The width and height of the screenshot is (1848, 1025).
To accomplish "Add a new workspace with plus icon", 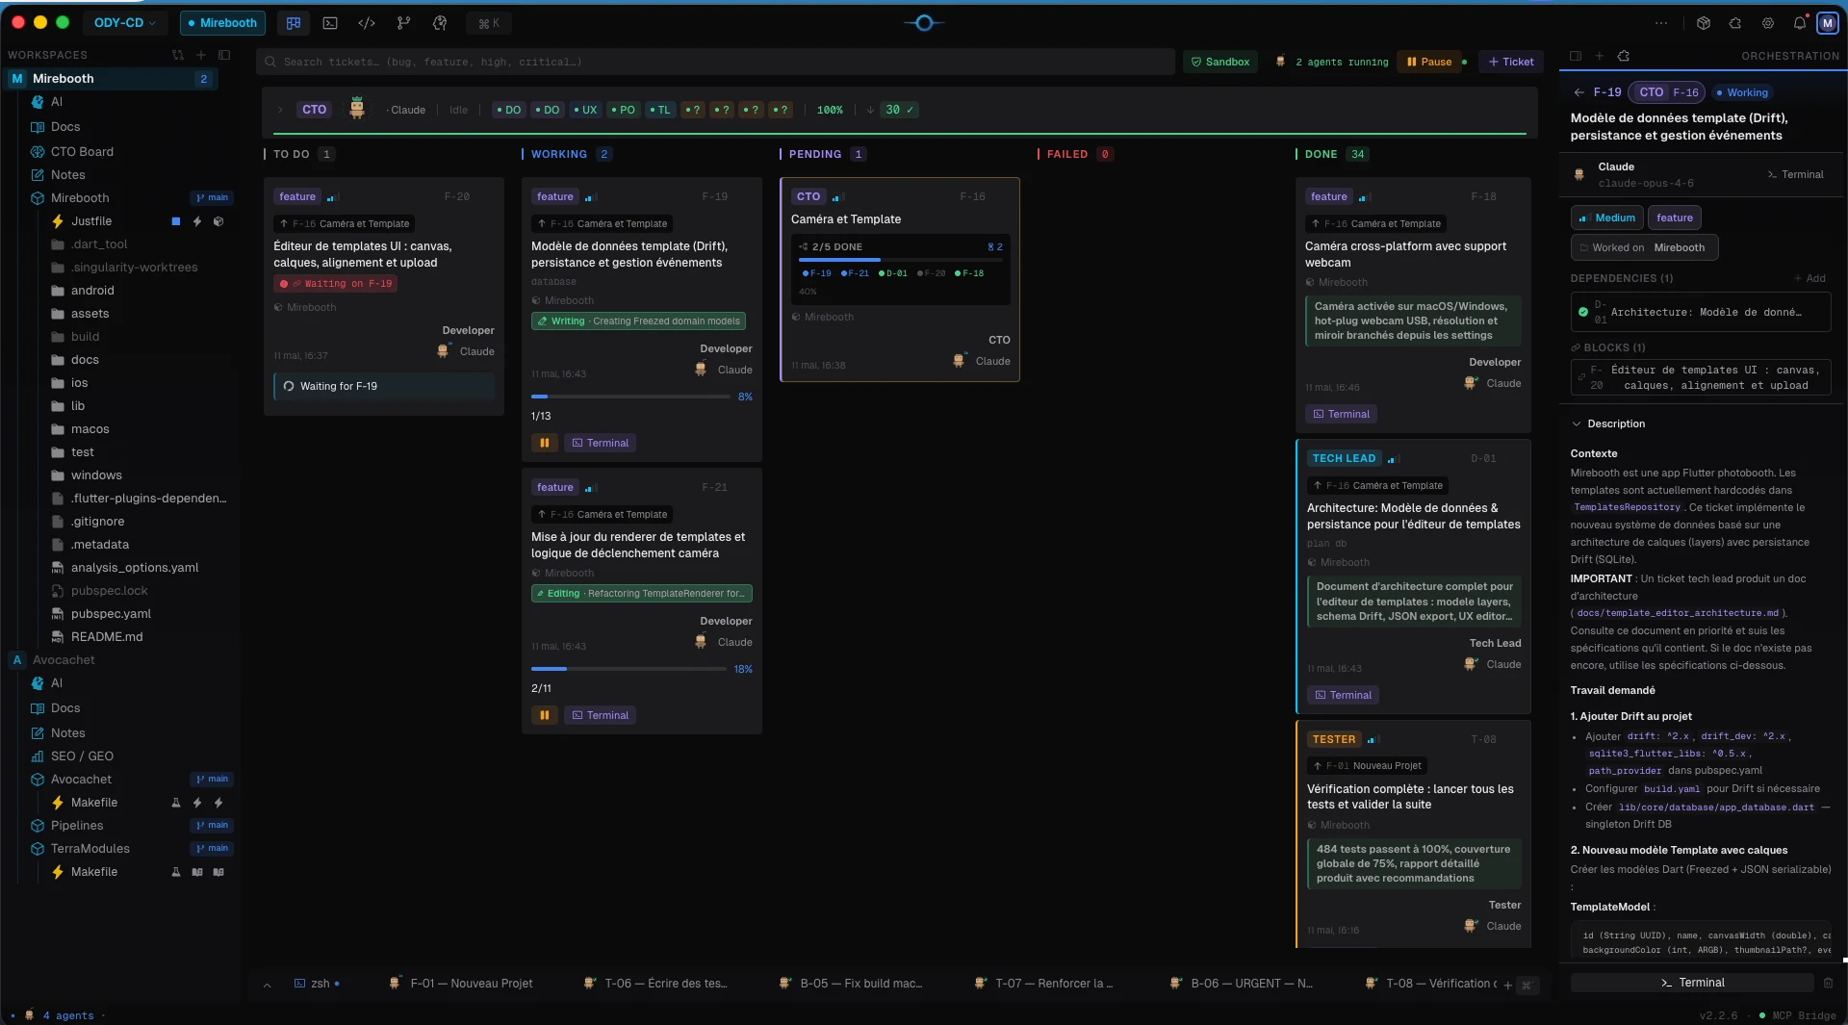I will pyautogui.click(x=201, y=56).
